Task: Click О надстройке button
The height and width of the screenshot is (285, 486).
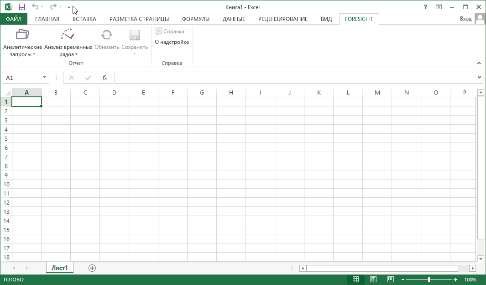Action: click(x=172, y=42)
